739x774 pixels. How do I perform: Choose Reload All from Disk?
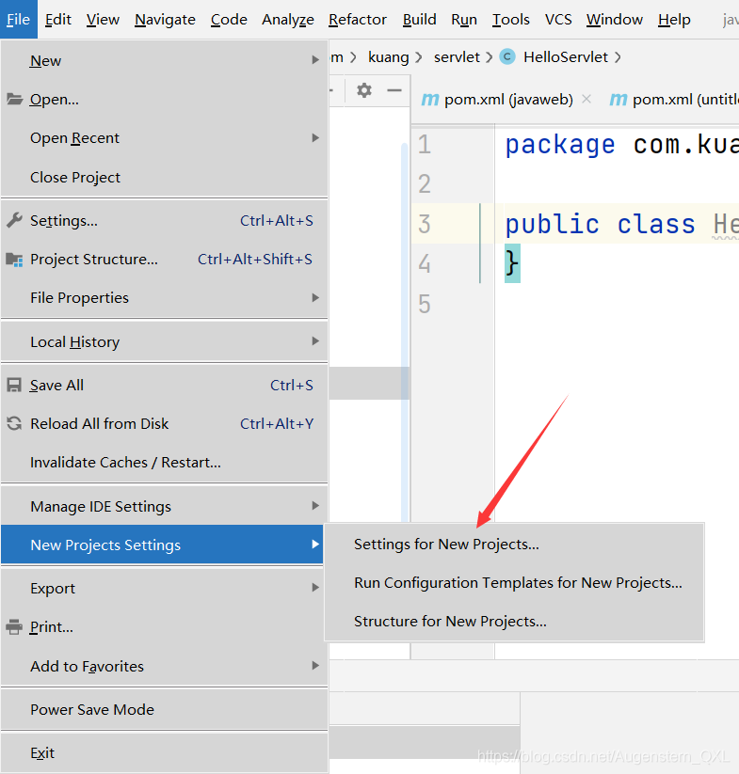(164, 423)
